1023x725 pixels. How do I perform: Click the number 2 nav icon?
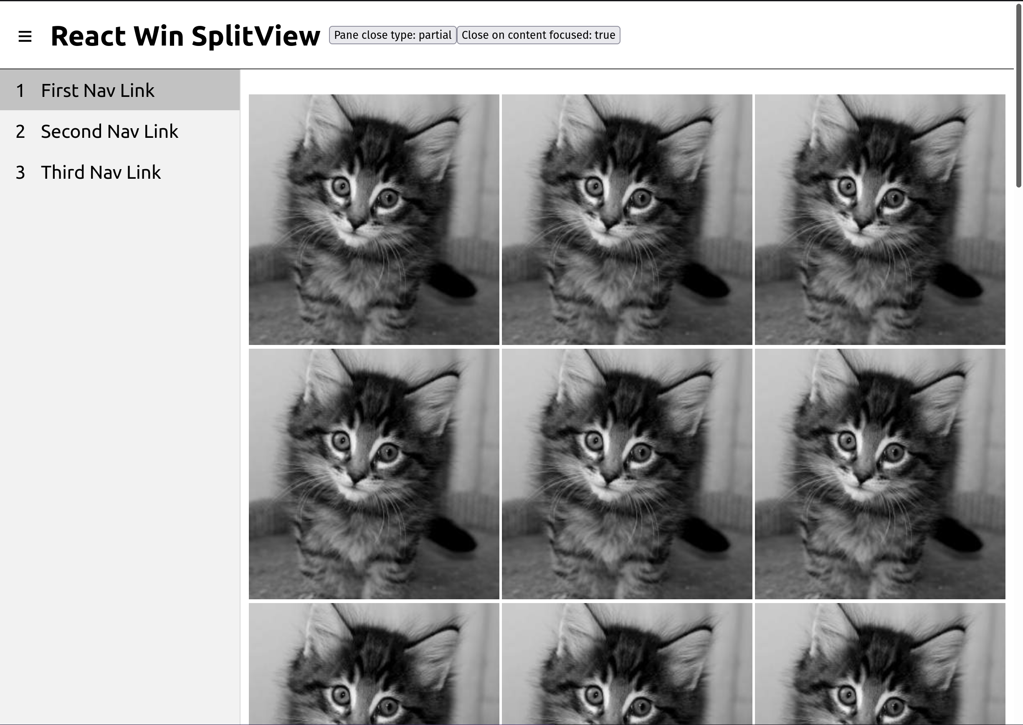(20, 132)
